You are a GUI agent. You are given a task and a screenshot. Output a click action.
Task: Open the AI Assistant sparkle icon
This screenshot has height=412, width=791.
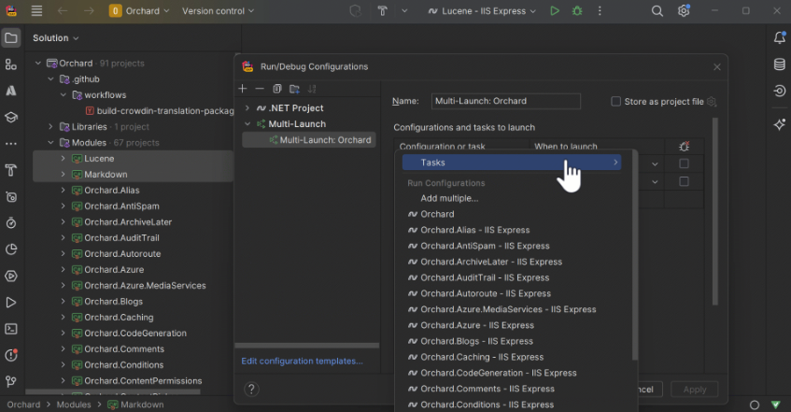coord(779,124)
